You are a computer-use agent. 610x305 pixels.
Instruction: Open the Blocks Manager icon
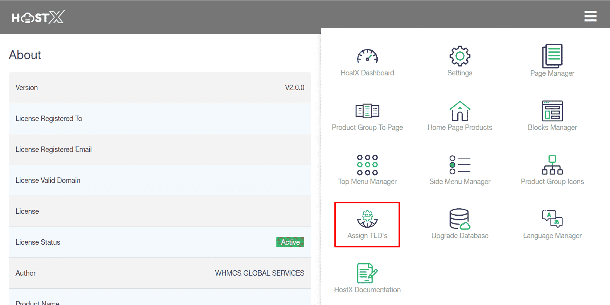(x=552, y=111)
